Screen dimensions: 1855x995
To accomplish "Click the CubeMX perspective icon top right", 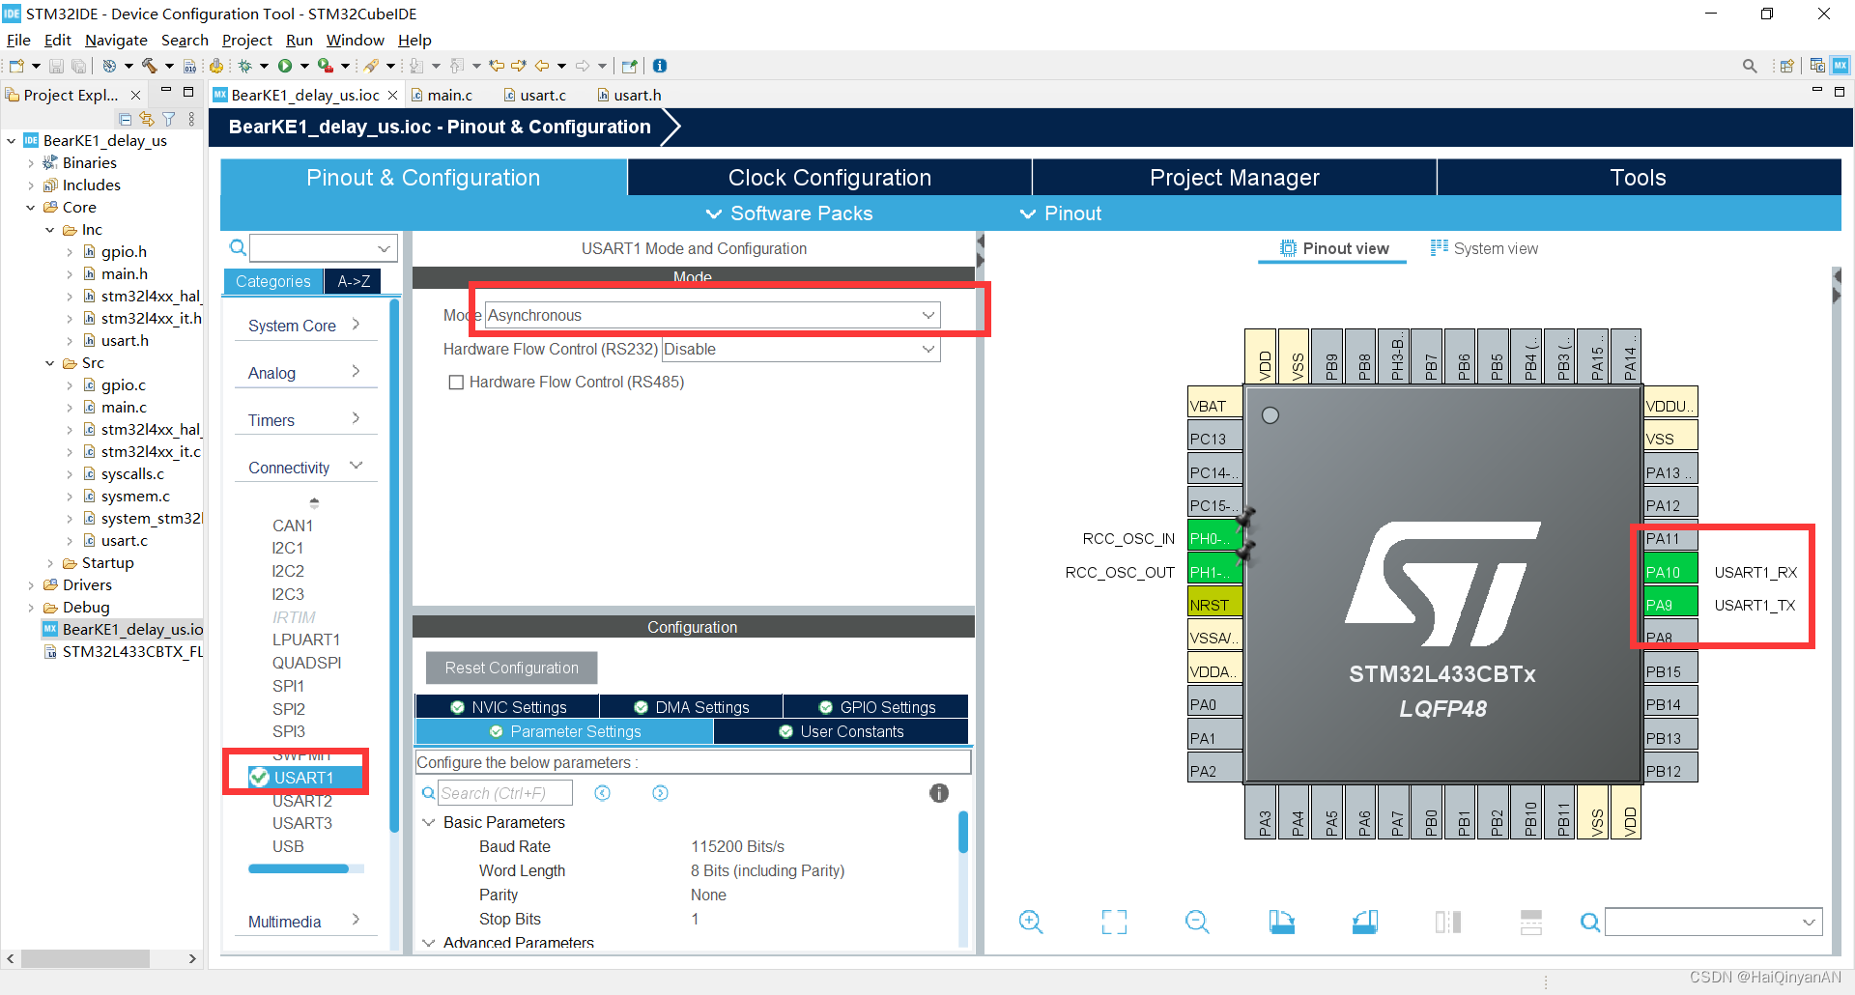I will (1841, 66).
